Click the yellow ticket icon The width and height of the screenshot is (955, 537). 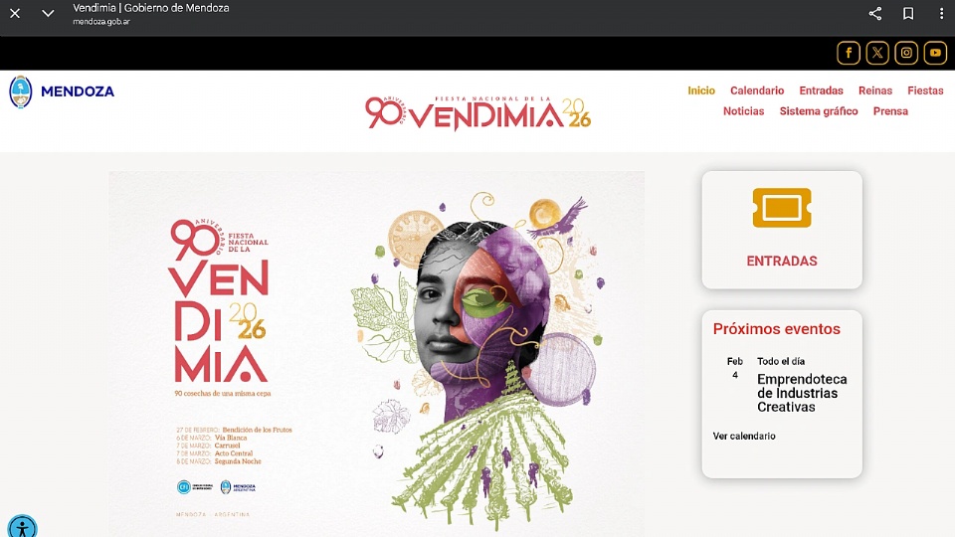click(x=782, y=208)
